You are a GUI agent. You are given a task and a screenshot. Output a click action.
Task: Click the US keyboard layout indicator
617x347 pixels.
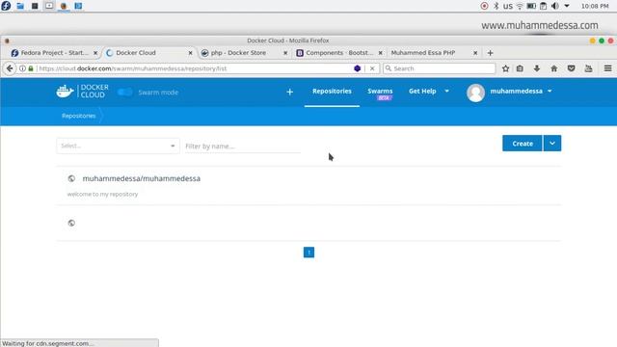click(x=508, y=7)
